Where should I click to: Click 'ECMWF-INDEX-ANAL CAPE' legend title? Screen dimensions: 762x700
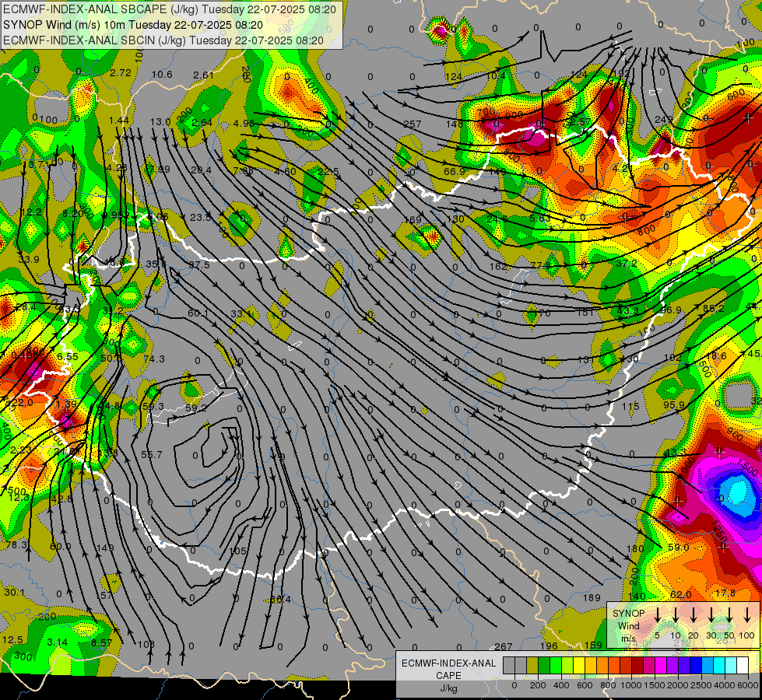[x=448, y=669]
